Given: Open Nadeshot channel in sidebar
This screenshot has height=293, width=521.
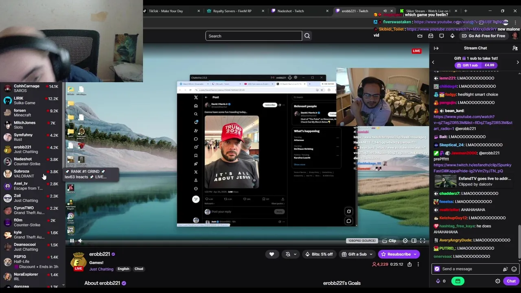Looking at the screenshot, I should (32, 162).
